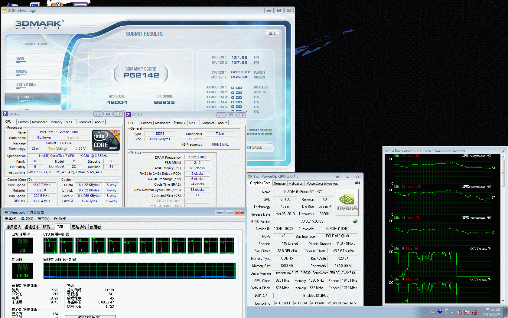Viewport: 508px width, 318px height.
Task: Open Mainboard tab in left CPU-Z window
Action: coord(40,122)
